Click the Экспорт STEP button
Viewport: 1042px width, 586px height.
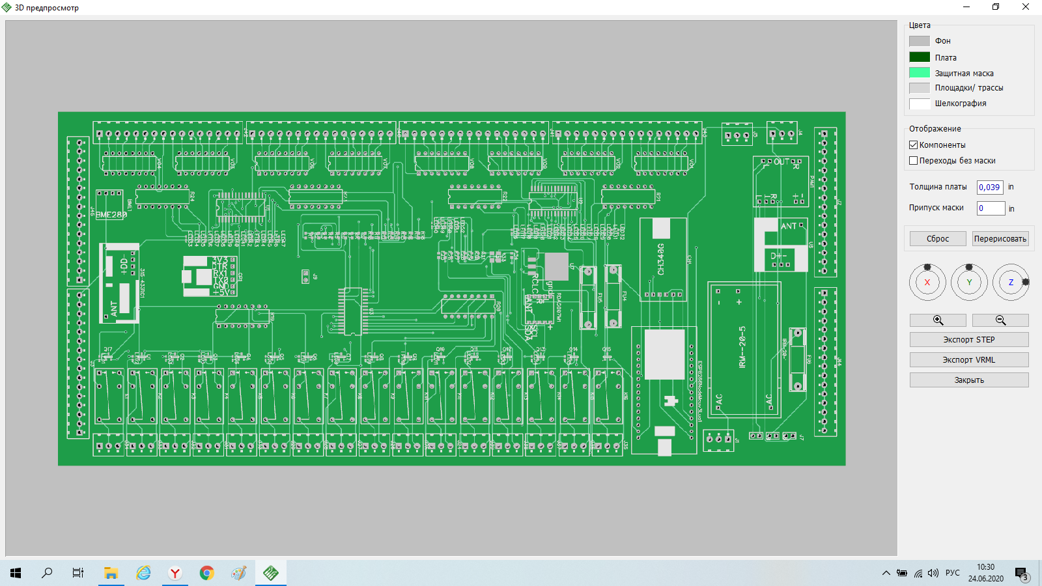[969, 340]
